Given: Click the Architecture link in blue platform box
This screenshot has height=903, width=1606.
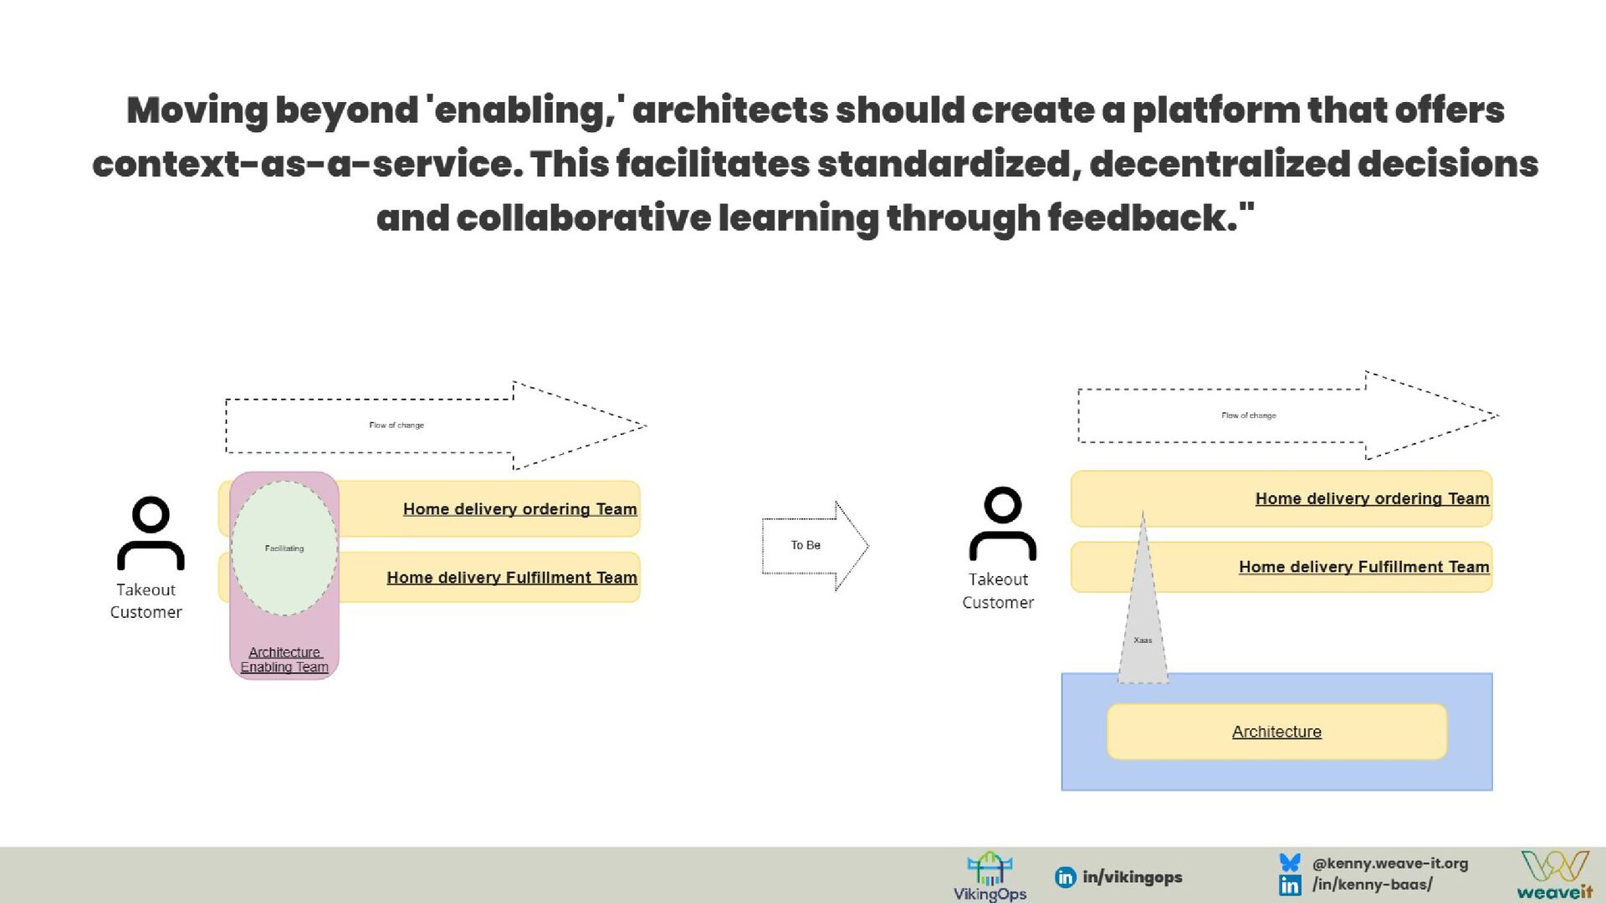Looking at the screenshot, I should 1276,732.
